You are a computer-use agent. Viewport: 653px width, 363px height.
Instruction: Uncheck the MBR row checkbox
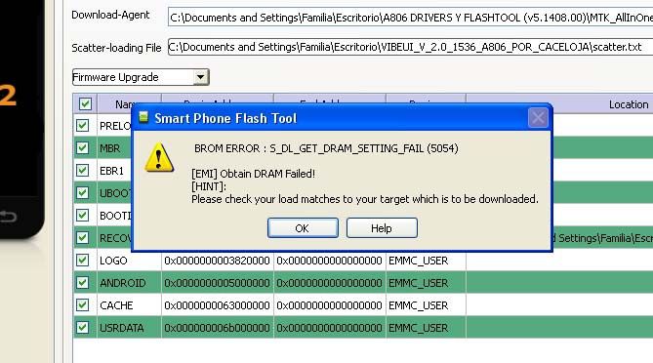tap(82, 147)
